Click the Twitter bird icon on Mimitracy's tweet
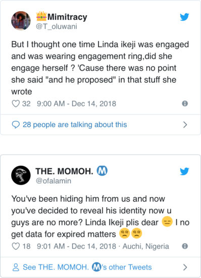This screenshot has height=278, width=201. (x=184, y=17)
